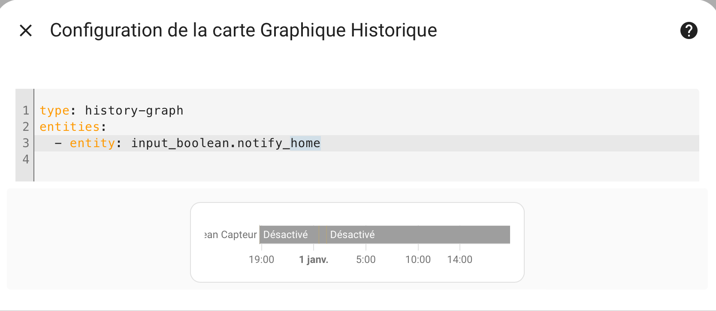Click the dialog title 'Configuration de la carte'

[152, 30]
